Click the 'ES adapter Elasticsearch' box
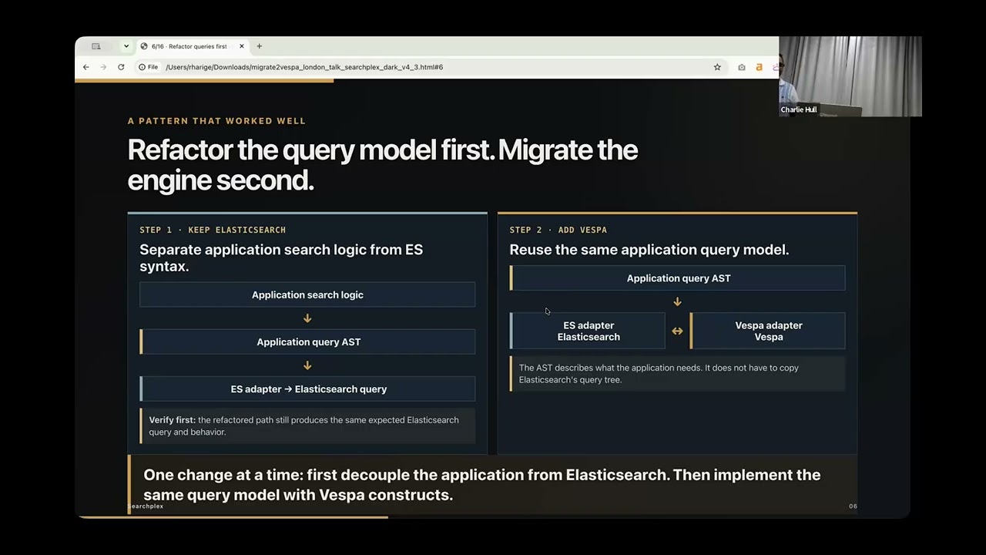Image resolution: width=986 pixels, height=555 pixels. (x=588, y=331)
